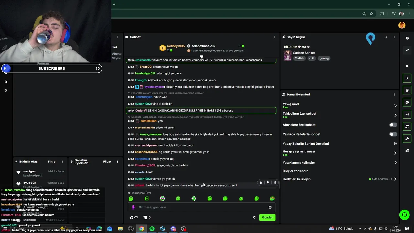Click akifbey1905 in the leaderboard
The height and width of the screenshot is (233, 414).
pos(176,46)
